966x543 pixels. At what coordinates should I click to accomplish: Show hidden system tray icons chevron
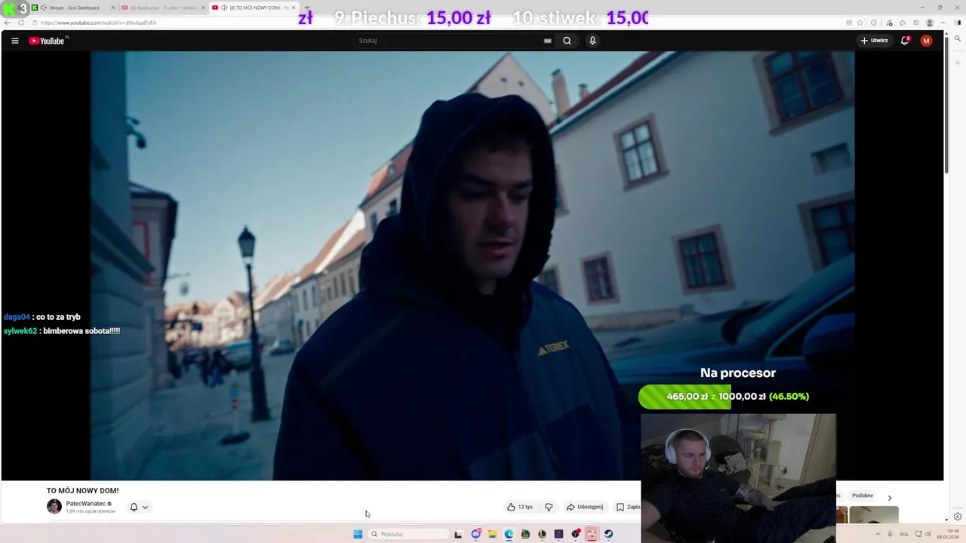coord(878,534)
